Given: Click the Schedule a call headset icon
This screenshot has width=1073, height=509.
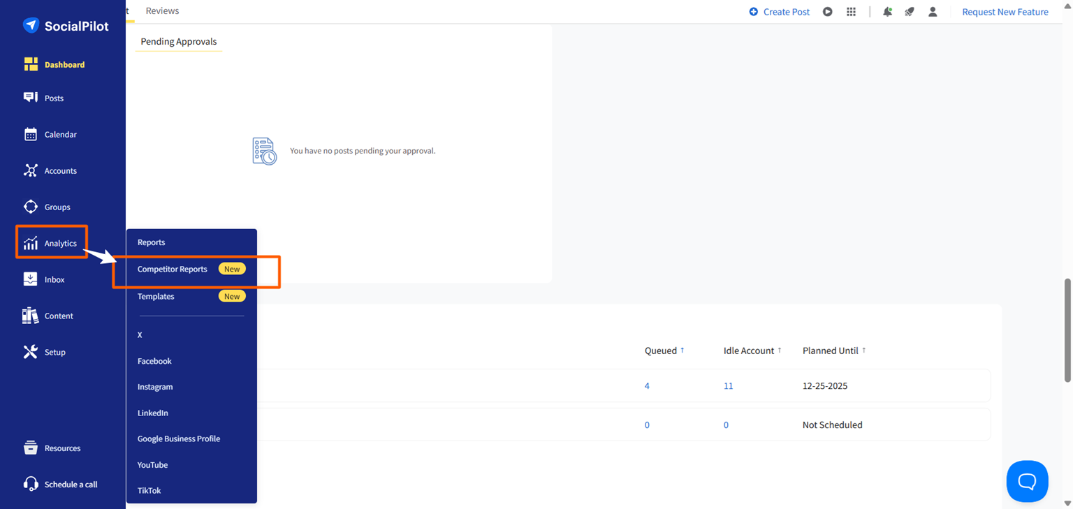Looking at the screenshot, I should click(31, 484).
